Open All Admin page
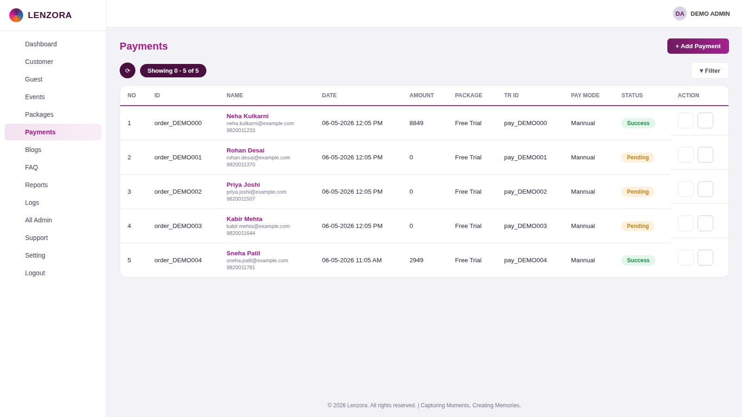742x417 pixels. [53, 220]
